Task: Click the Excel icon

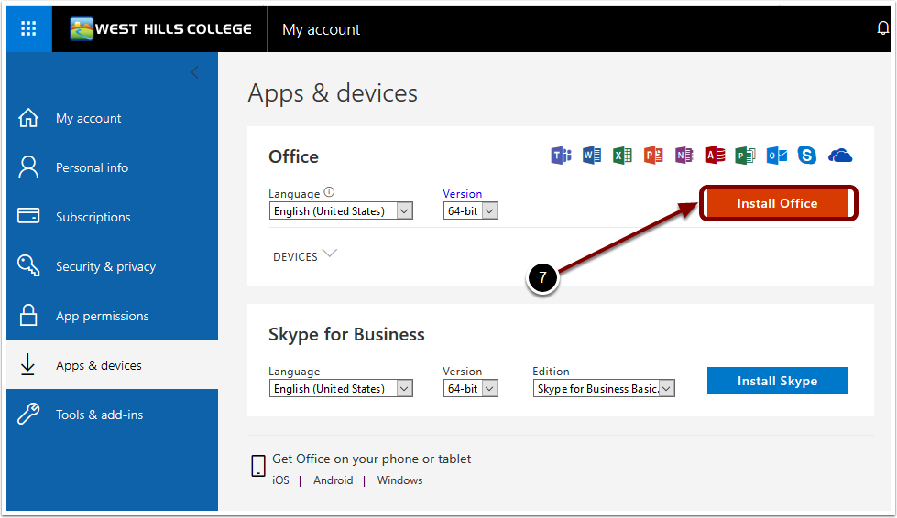Action: 622,156
